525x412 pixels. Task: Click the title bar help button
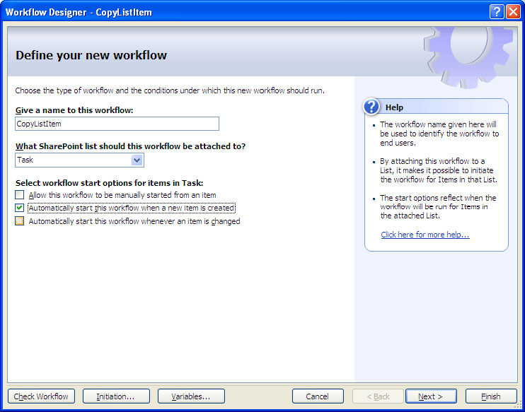pos(497,12)
